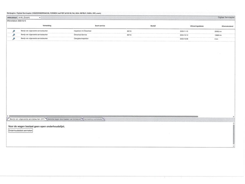Click left arrow of horizontal table scrollbar
The width and height of the screenshot is (245, 184).
pyautogui.click(x=8, y=116)
